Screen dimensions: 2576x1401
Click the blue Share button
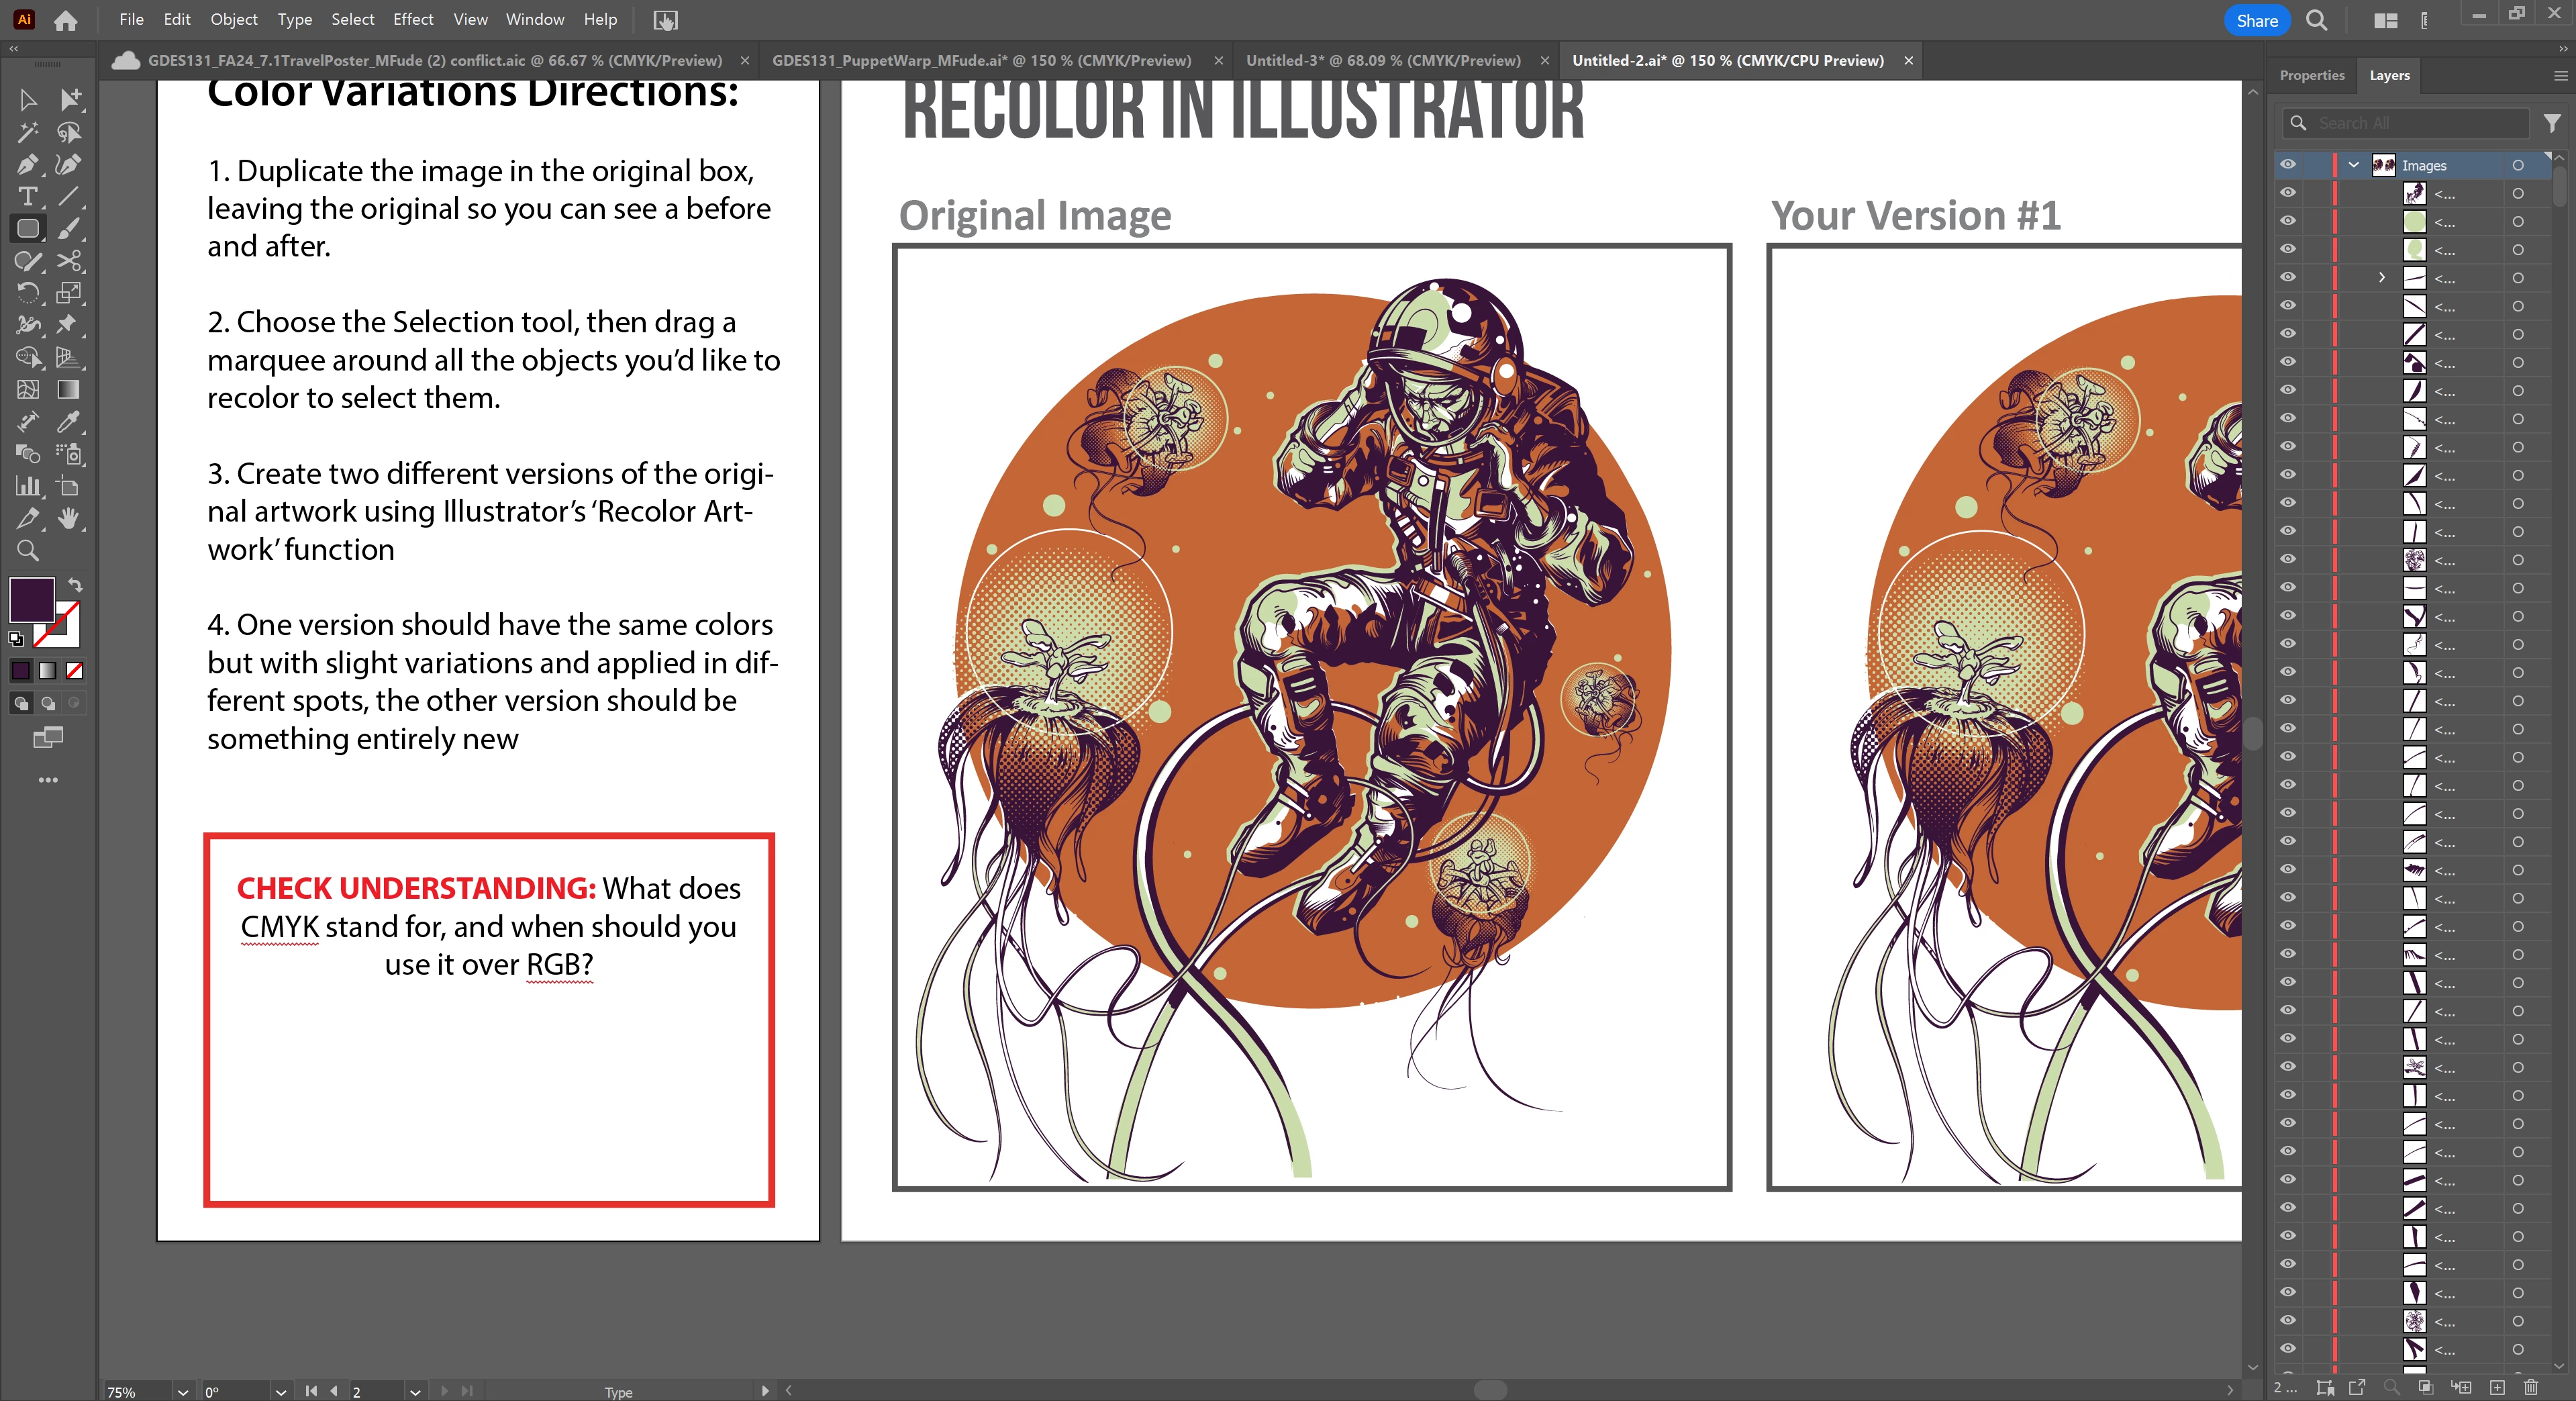point(2256,20)
